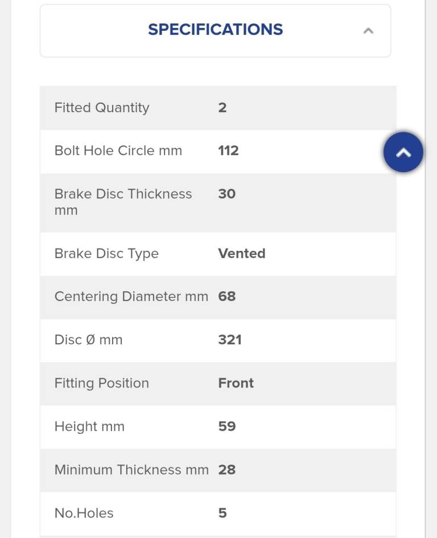Select the Front fitting position value

point(236,384)
